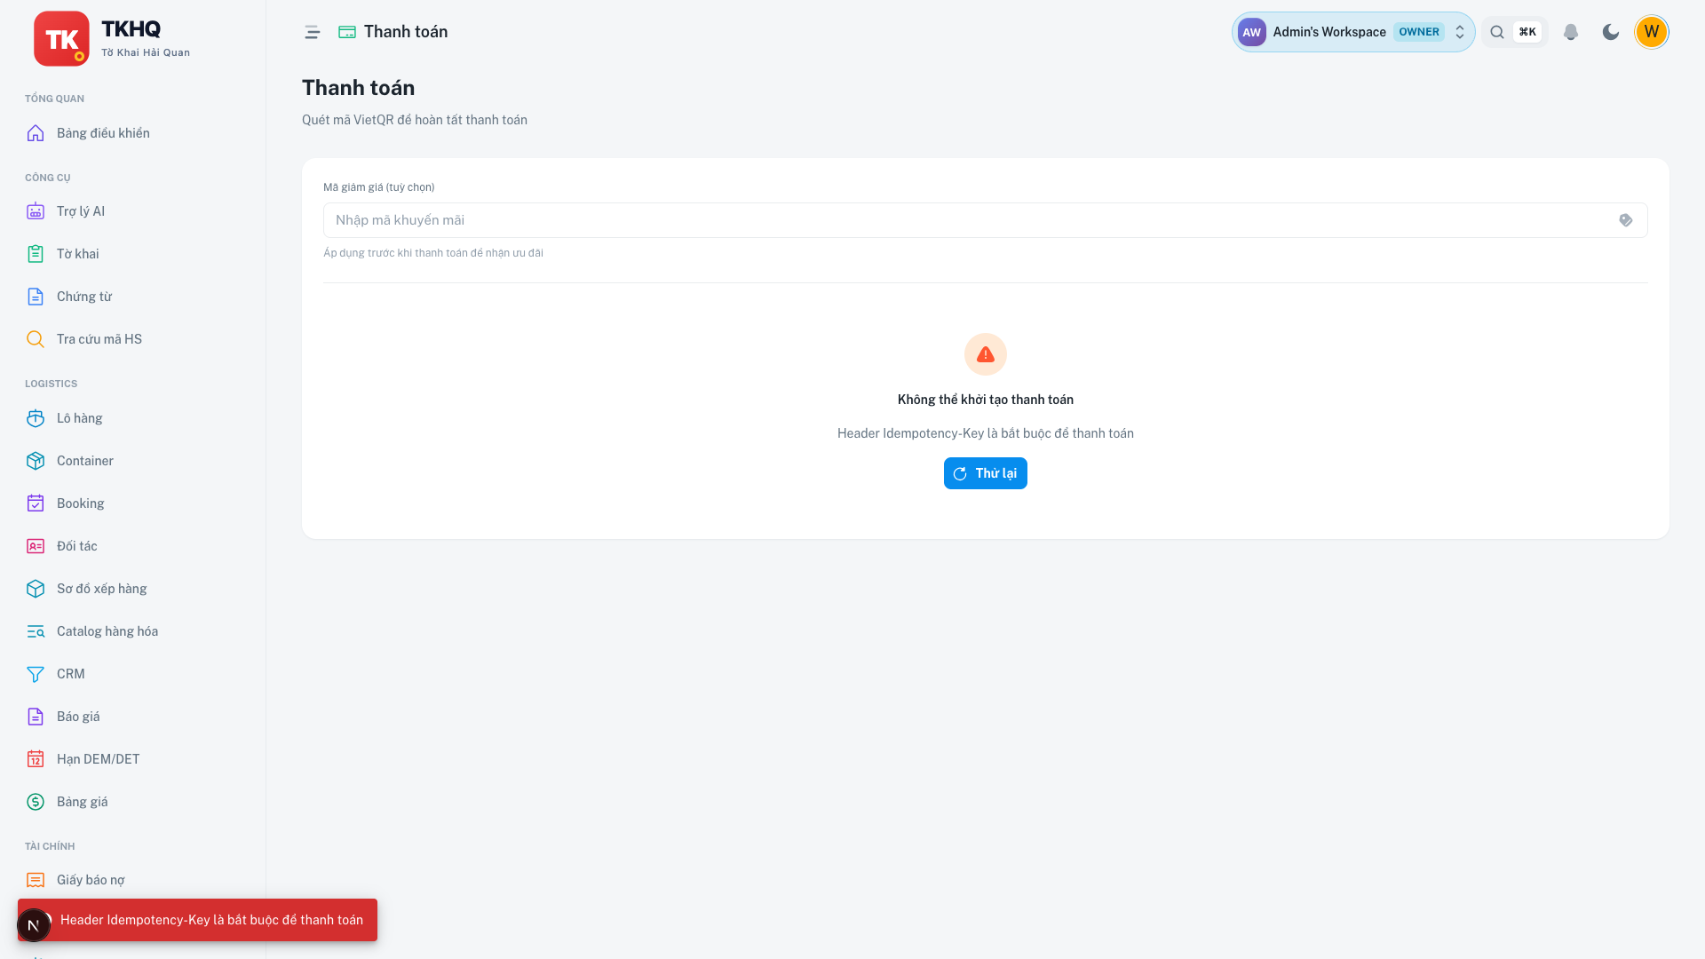Viewport: 1705px width, 959px height.
Task: Click the Sơ đồ xếp hàng cube icon
Action: coord(36,589)
